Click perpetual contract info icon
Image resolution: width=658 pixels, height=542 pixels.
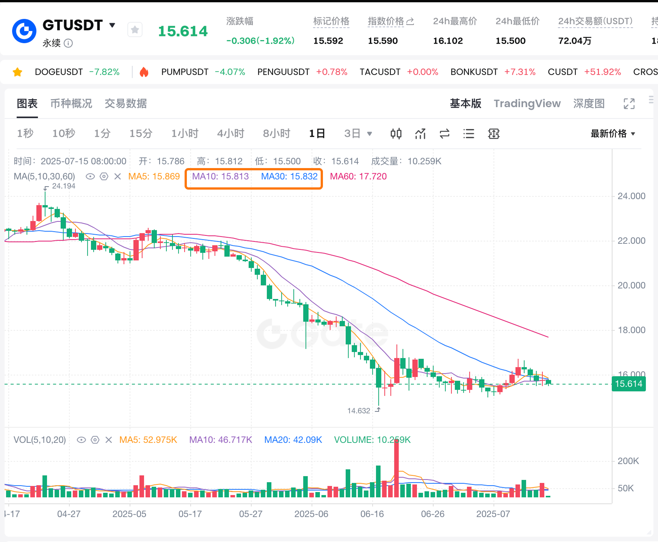tap(68, 43)
